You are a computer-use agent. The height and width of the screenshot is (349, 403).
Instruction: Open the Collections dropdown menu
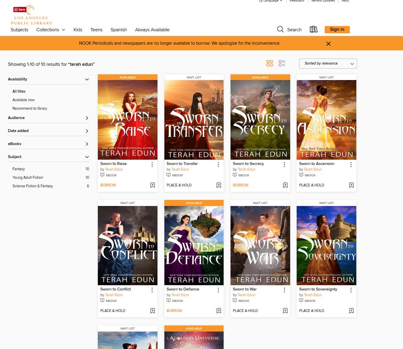click(51, 30)
